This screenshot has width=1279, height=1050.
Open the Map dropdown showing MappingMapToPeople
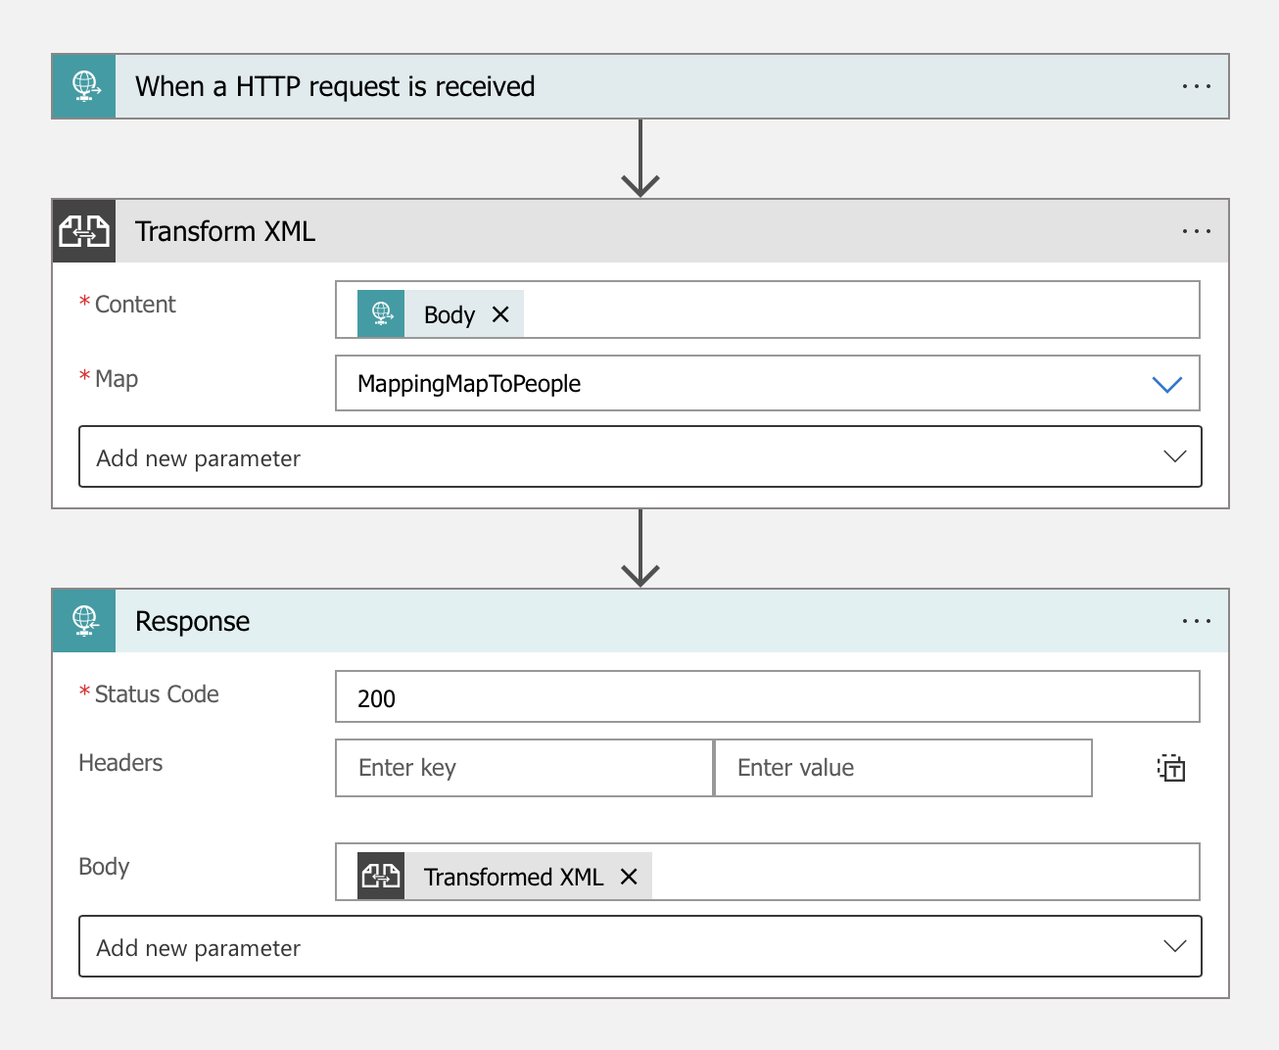[1166, 384]
